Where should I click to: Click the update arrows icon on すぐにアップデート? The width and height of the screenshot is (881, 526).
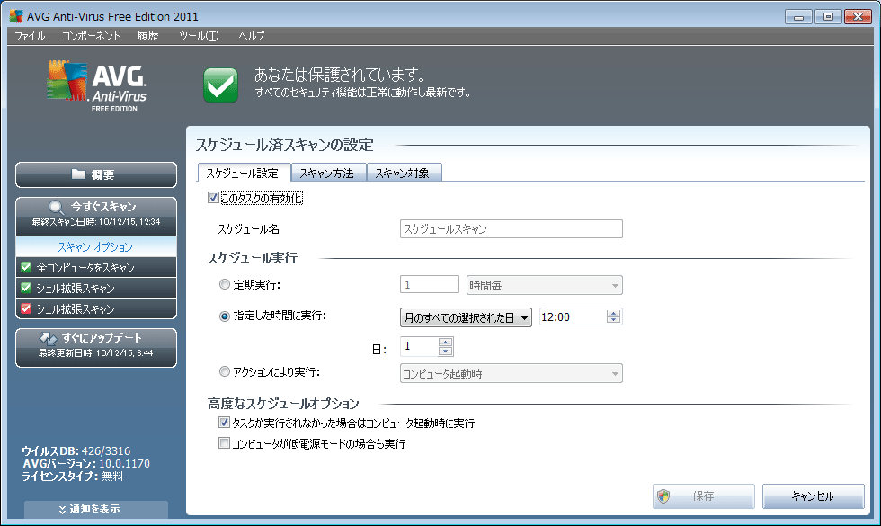click(x=49, y=338)
